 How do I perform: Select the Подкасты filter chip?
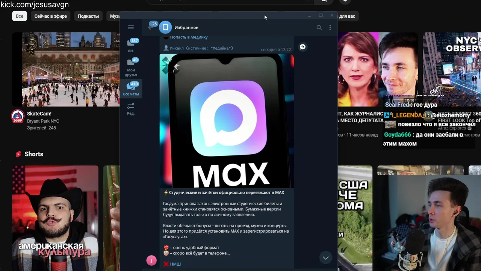88,16
